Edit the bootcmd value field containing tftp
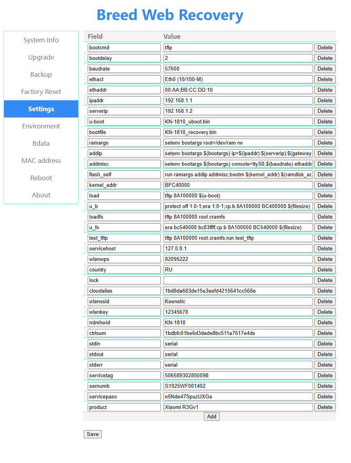 point(238,47)
